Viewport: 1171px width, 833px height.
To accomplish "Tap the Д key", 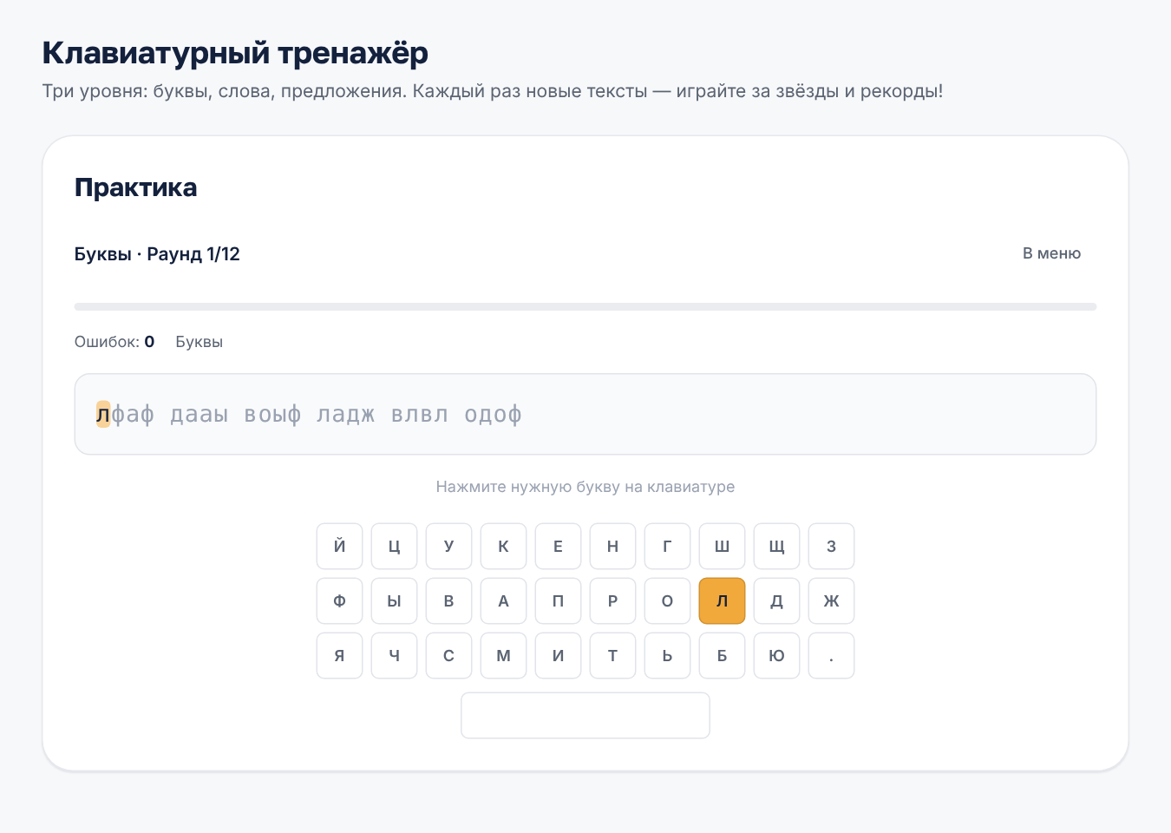I will click(776, 600).
